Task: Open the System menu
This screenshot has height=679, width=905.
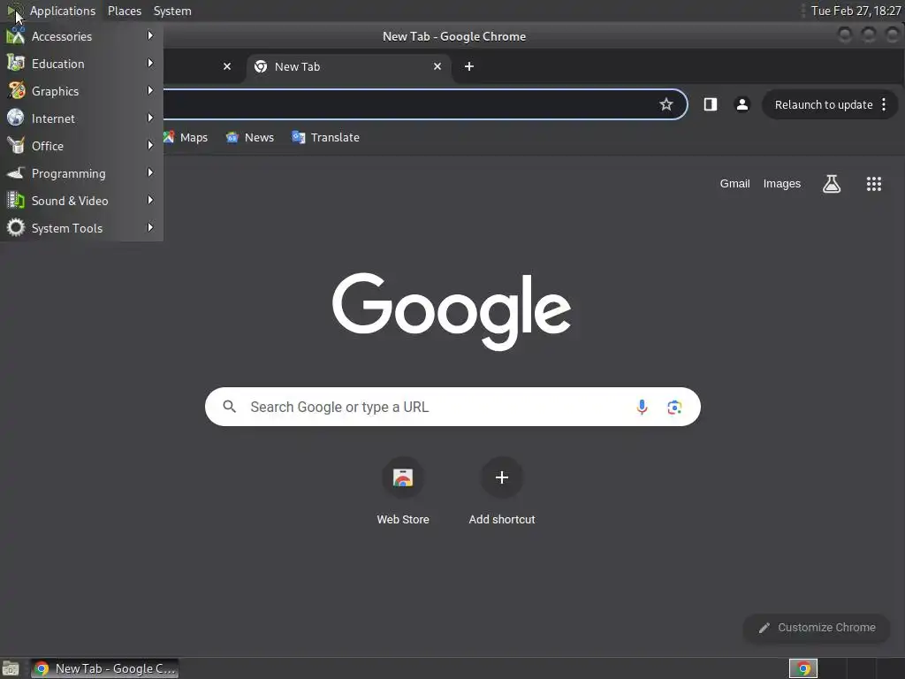Action: pos(172,11)
